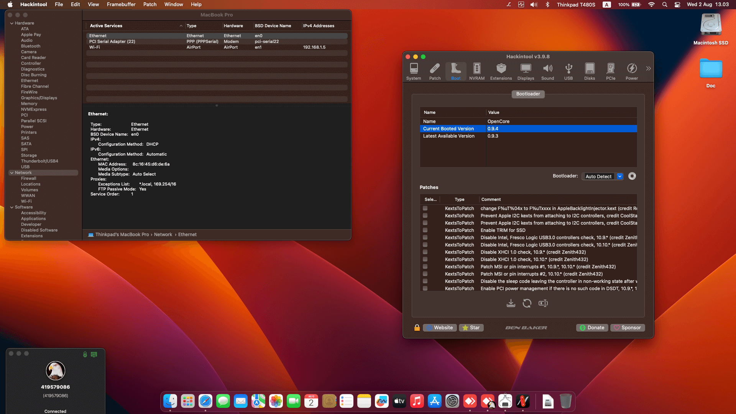Check the Disable XHCI 1.0 check 10.9 checkbox
This screenshot has width=736, height=414.
pos(425,252)
